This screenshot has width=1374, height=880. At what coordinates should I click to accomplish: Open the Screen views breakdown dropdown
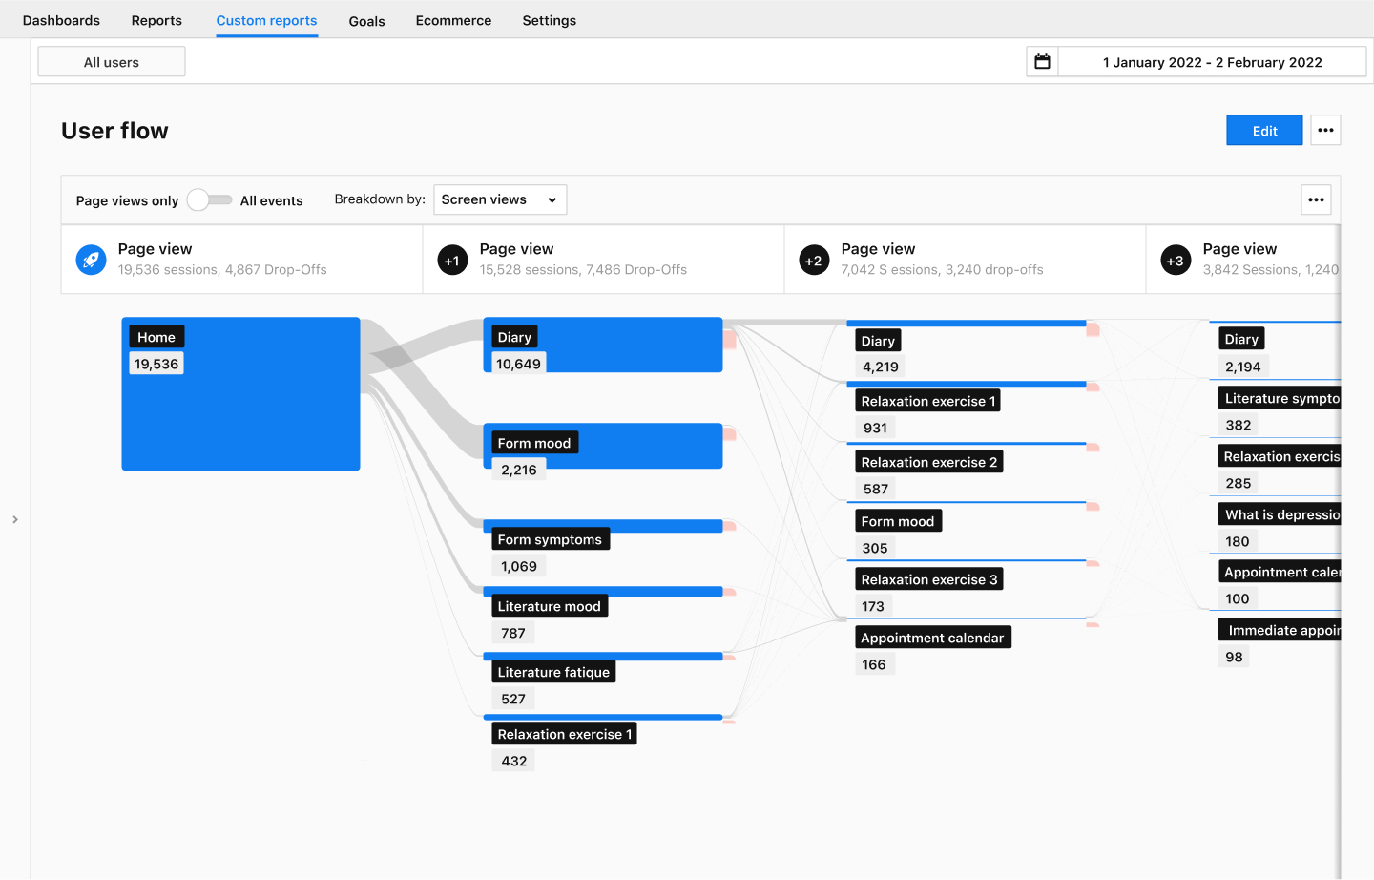(x=499, y=200)
